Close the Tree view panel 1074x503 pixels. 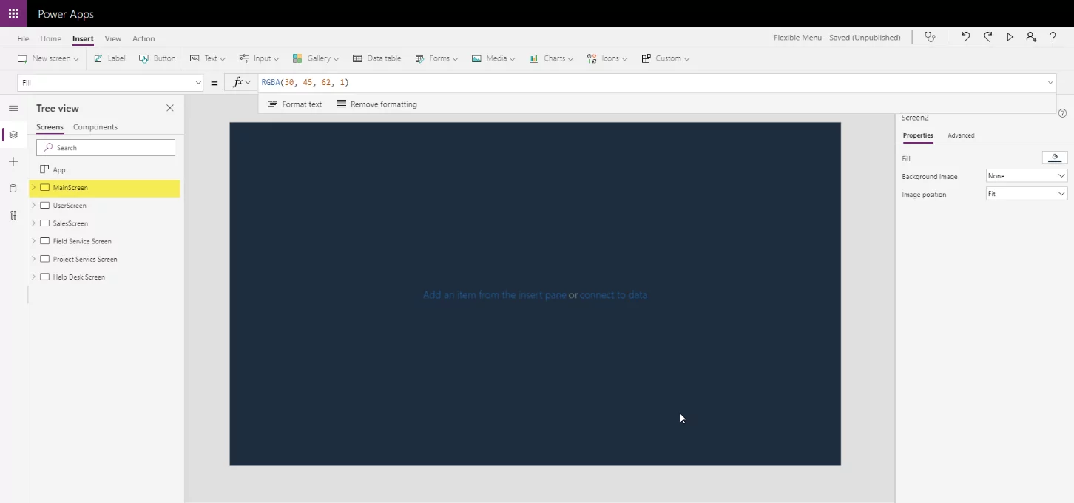[170, 108]
